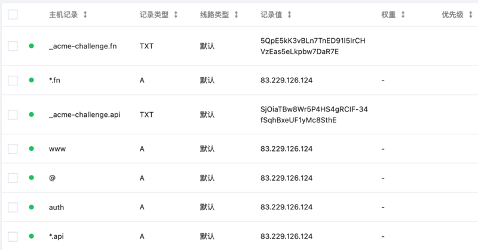Viewport: 478px width, 250px height.
Task: Click the record type A for @
Action: 142,178
